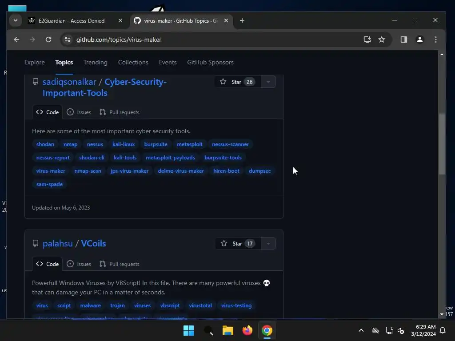View site information icon in address bar

click(x=68, y=40)
